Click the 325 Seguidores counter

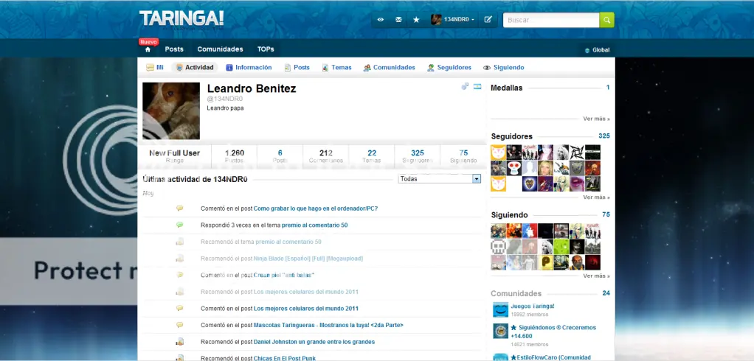418,156
